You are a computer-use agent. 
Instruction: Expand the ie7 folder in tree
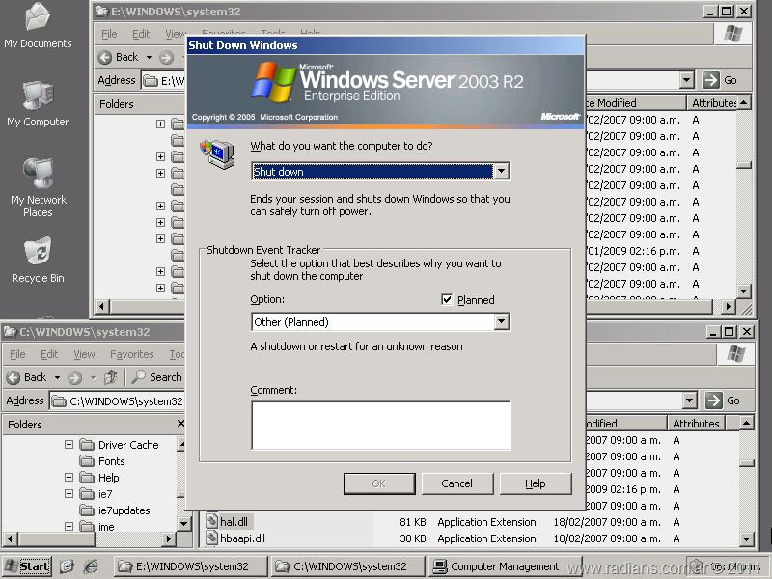[69, 494]
